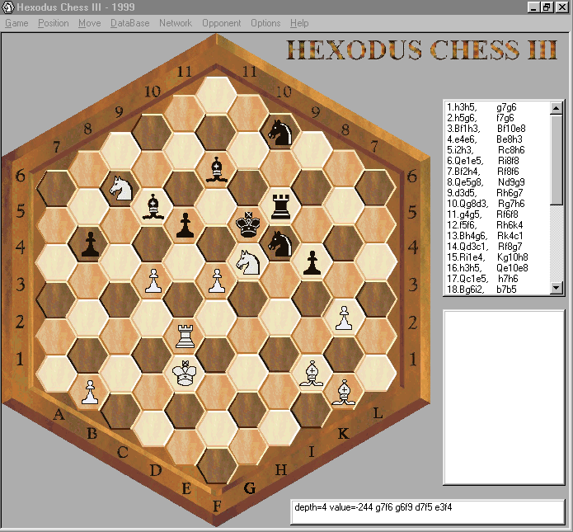Select black's move Kg10h8 in move 15
573x532 pixels.
[512, 257]
